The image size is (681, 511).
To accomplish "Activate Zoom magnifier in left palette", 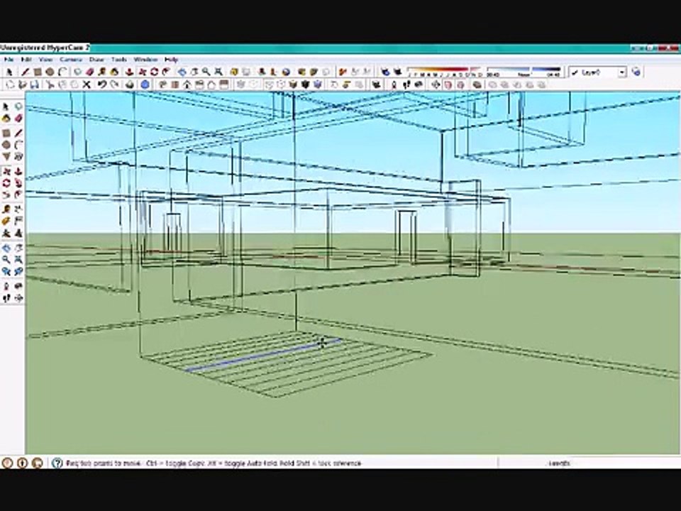I will (6, 260).
